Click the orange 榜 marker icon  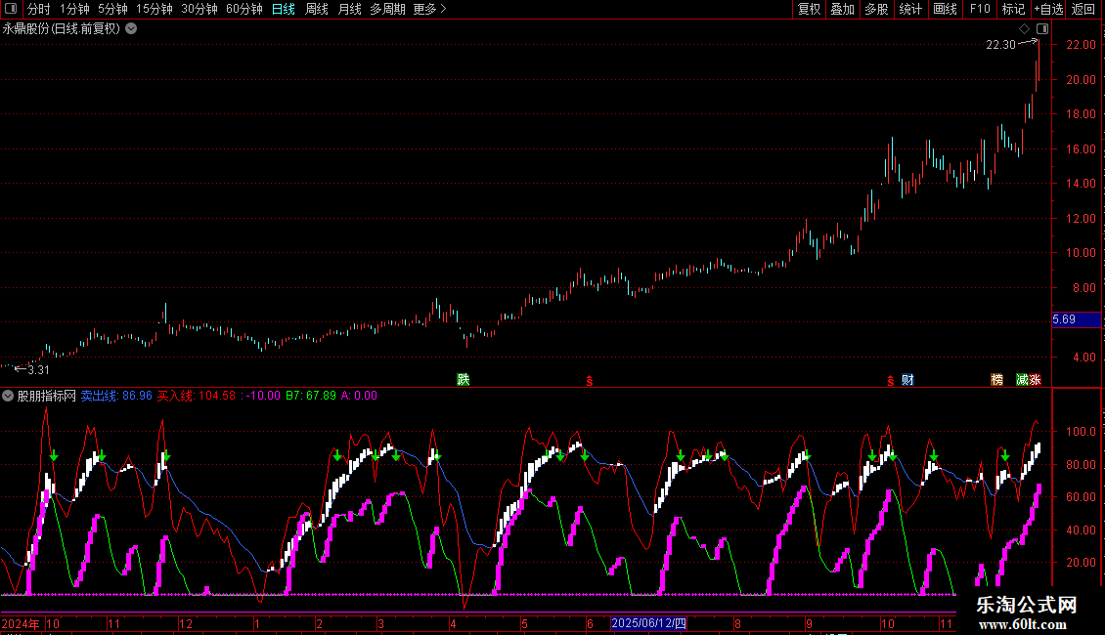(x=997, y=380)
